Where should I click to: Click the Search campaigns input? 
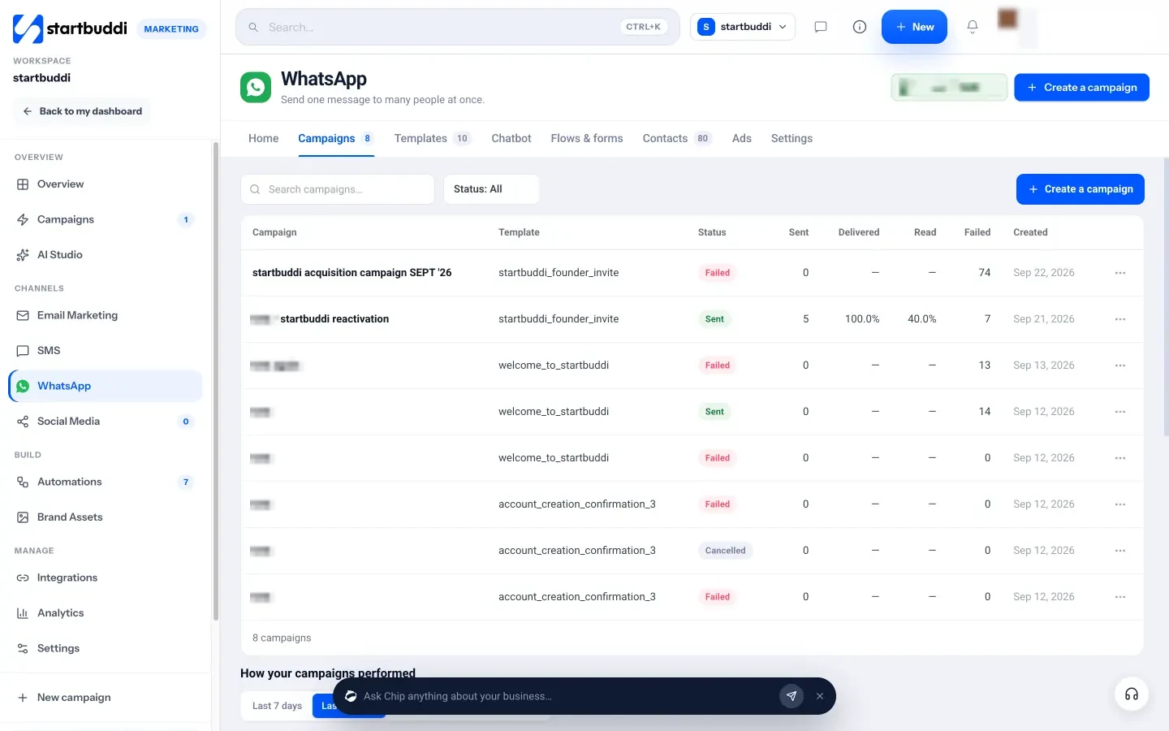point(338,189)
